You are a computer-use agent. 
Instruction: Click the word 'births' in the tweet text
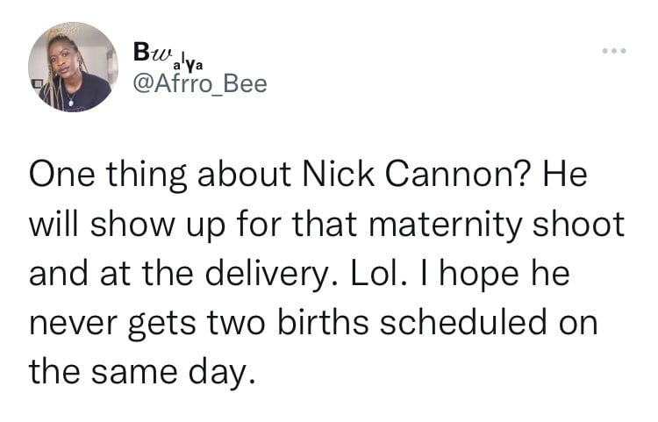coord(323,323)
